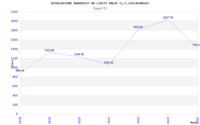The image size is (200, 125).
Task: Select the 1234.58 data label
Action: (x=79, y=54)
